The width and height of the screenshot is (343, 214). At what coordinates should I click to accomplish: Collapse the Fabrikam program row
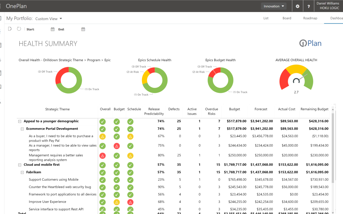click(x=22, y=172)
